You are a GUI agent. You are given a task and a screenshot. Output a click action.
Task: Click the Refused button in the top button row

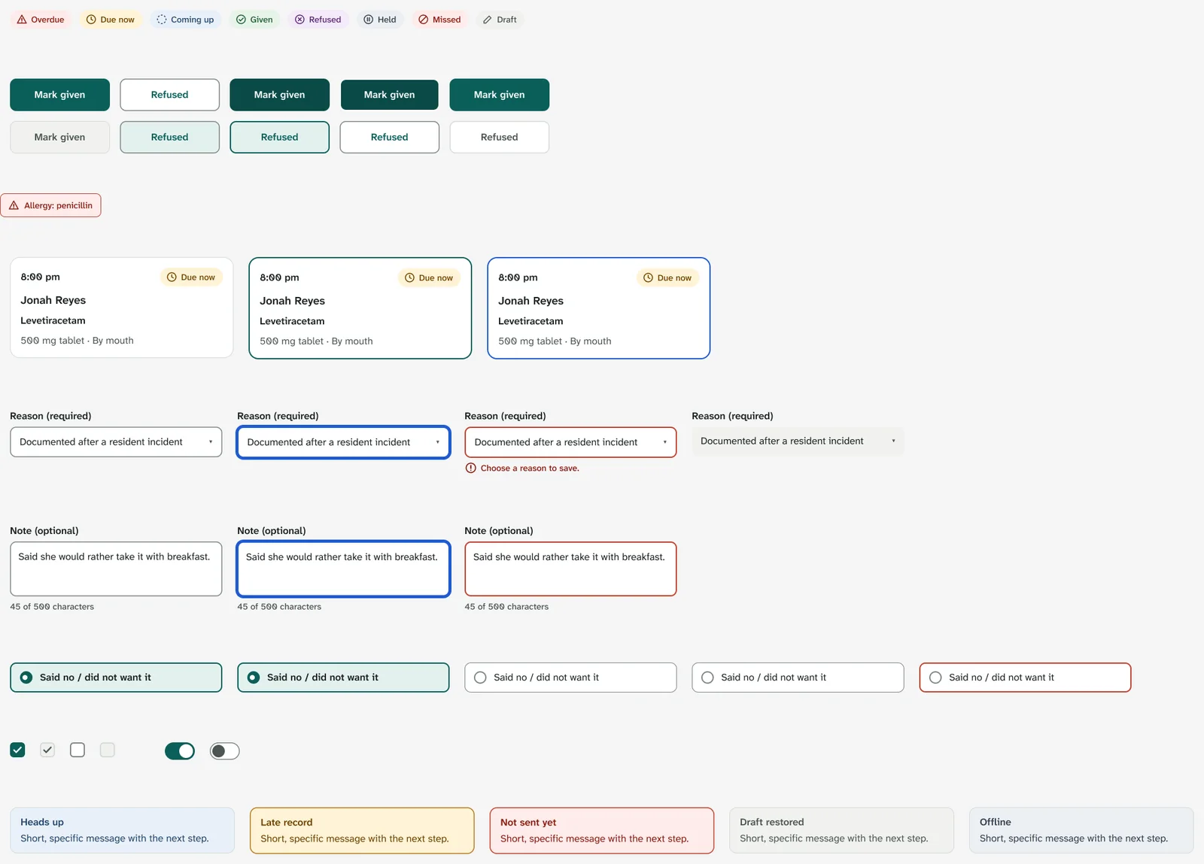170,95
